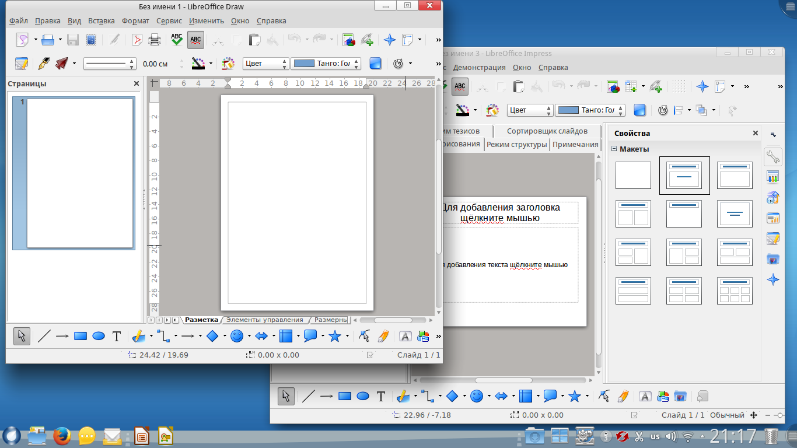797x448 pixels.
Task: Open Navigator star icon in Impress sidebar
Action: (773, 279)
